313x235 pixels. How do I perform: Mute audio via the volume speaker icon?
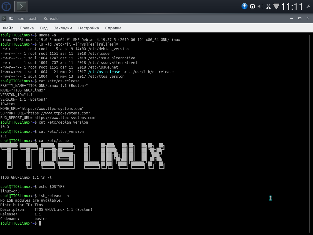tap(260, 6)
